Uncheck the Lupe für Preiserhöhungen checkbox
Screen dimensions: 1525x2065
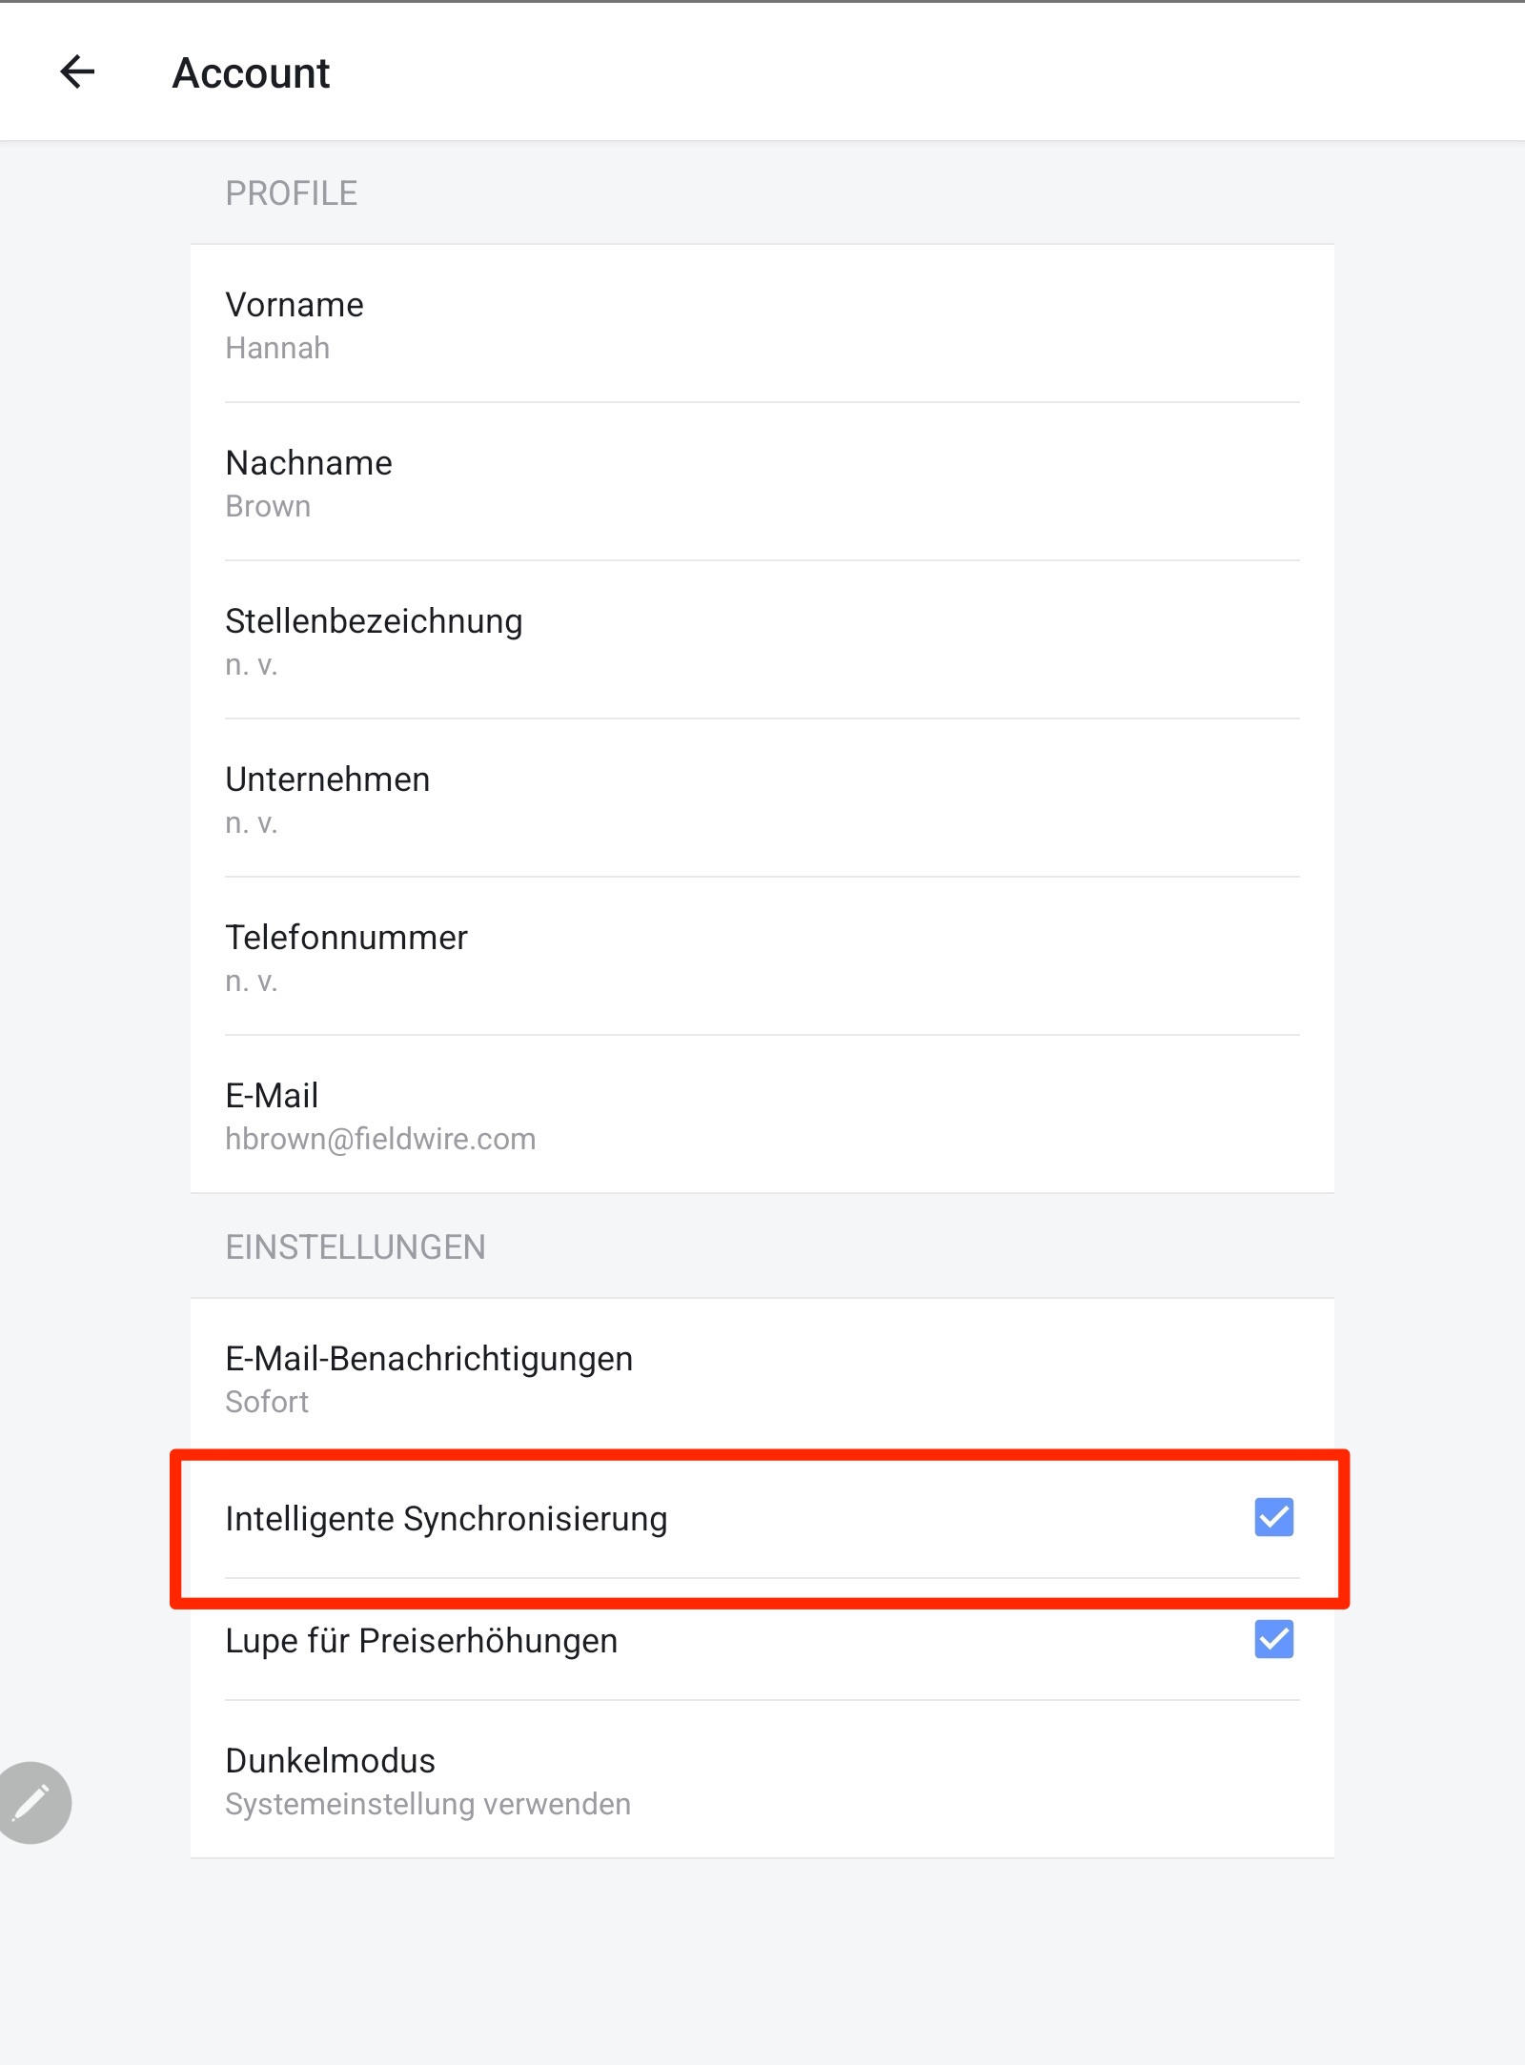[1273, 1639]
